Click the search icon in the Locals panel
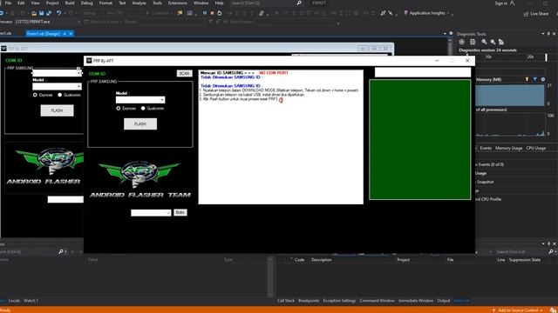Screen dimensions: 558x313 pos(61,251)
